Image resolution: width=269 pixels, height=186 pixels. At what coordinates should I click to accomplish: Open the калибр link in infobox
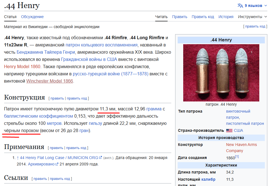[x=208, y=180]
